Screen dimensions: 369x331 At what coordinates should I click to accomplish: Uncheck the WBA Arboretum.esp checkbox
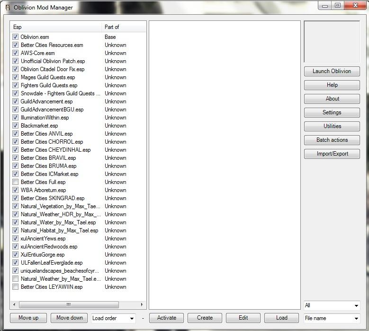pyautogui.click(x=15, y=190)
